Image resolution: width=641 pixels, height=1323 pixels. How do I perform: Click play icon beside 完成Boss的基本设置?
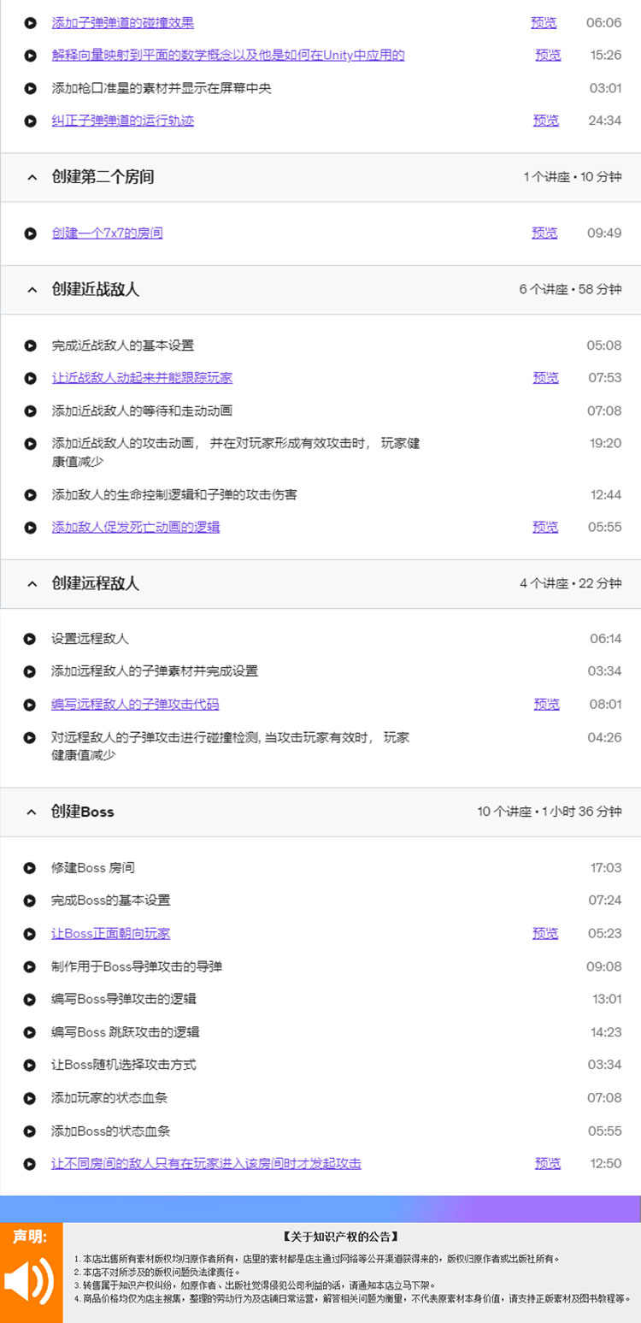31,901
